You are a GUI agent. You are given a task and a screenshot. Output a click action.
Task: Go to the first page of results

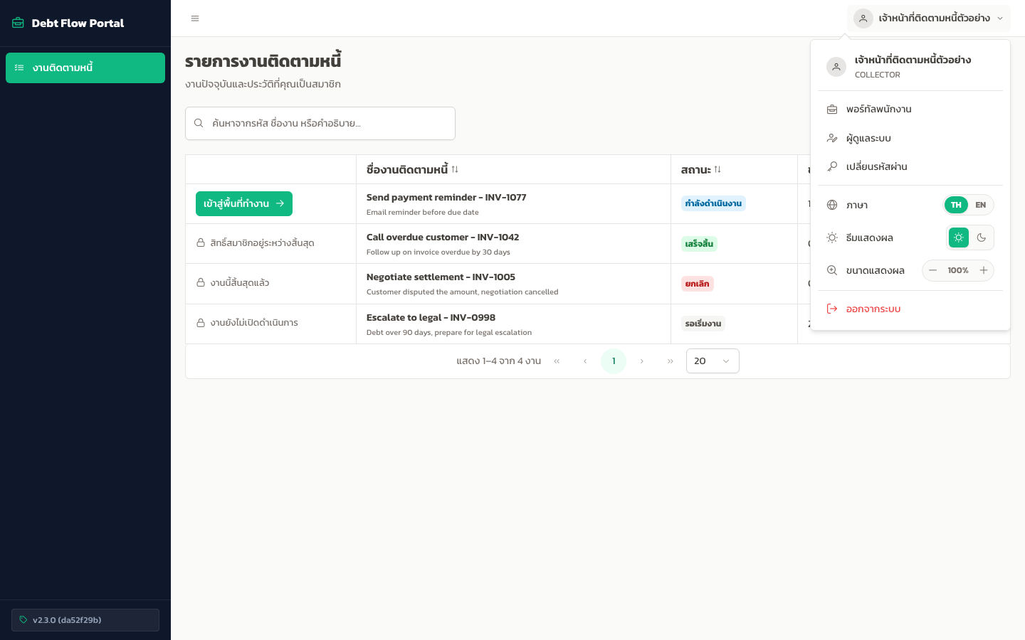[x=557, y=361]
